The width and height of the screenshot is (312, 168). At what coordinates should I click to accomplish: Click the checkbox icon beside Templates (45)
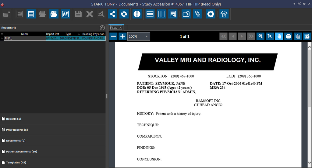(3, 163)
